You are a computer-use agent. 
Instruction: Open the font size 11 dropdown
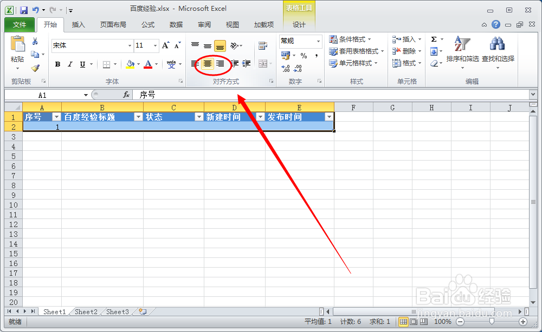[155, 45]
